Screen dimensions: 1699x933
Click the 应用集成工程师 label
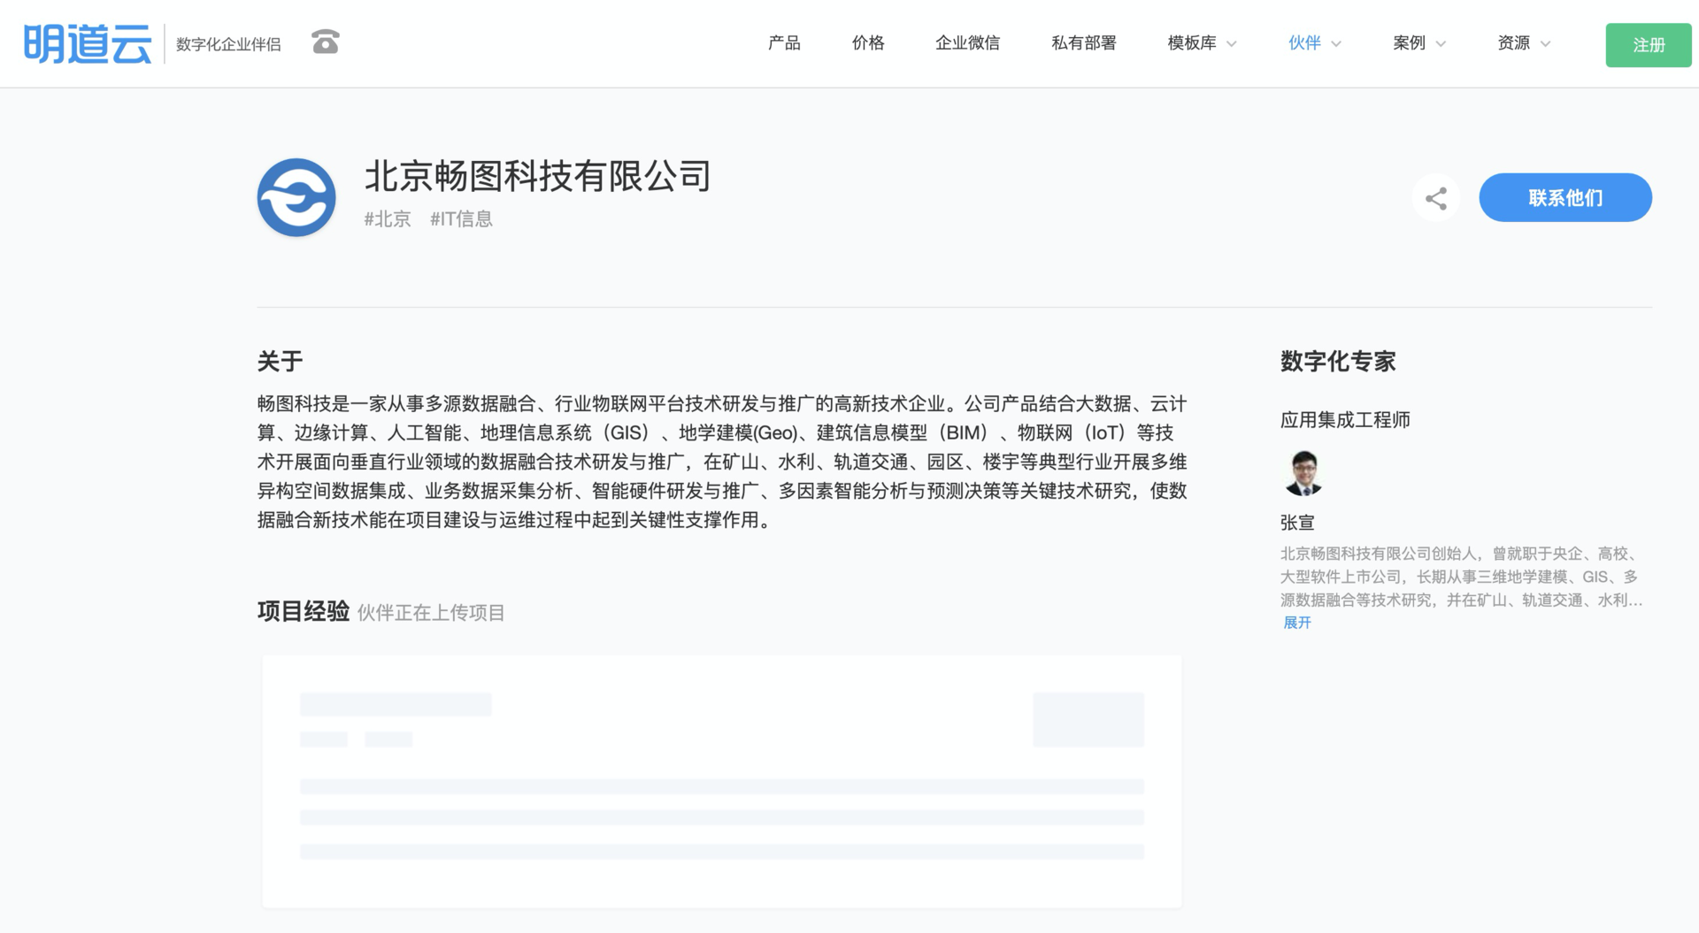click(x=1345, y=420)
